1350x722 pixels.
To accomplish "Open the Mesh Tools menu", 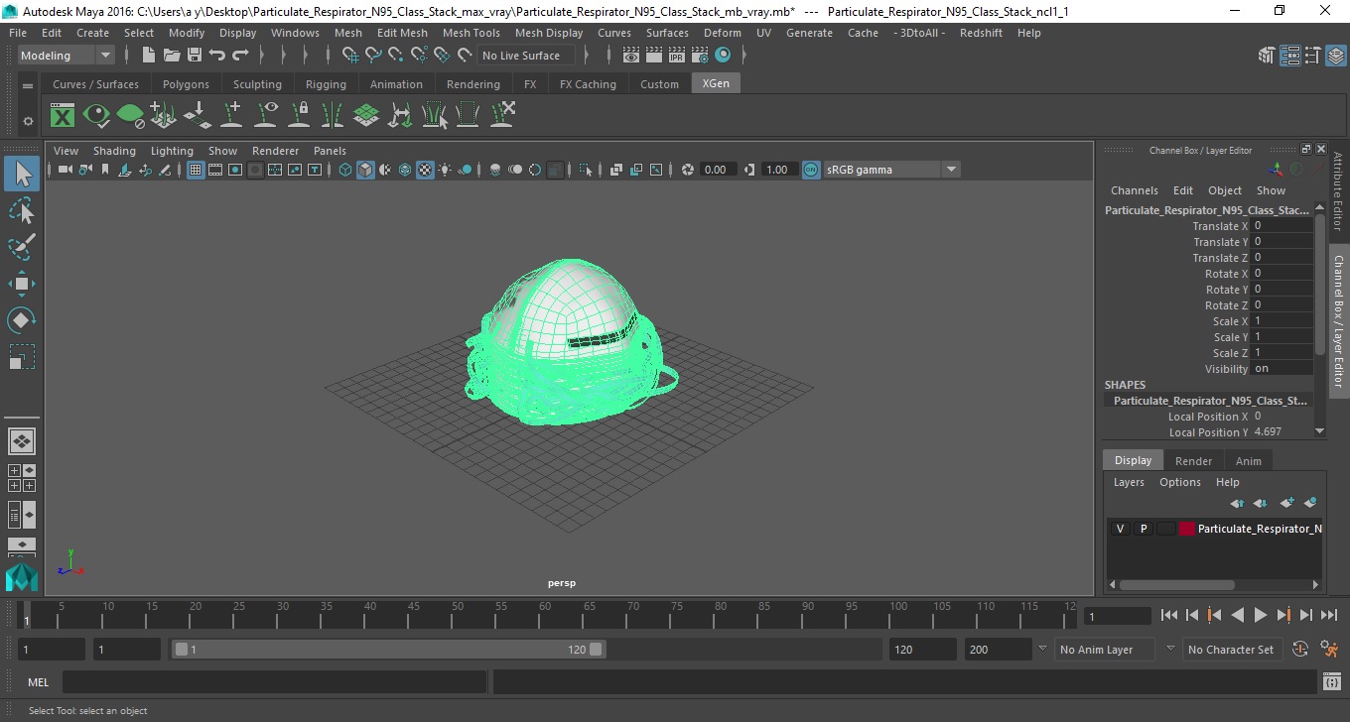I will point(472,33).
